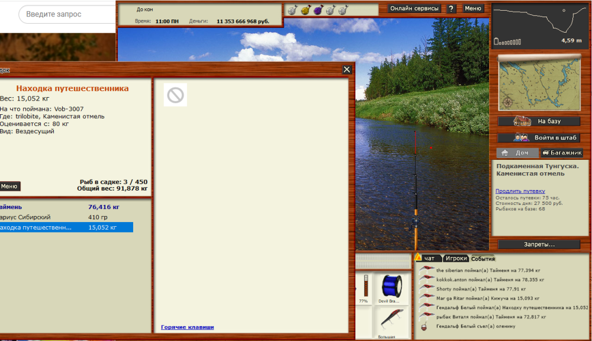Click the orange warning triangle beside chat tabs
This screenshot has width=592, height=341.
417,258
